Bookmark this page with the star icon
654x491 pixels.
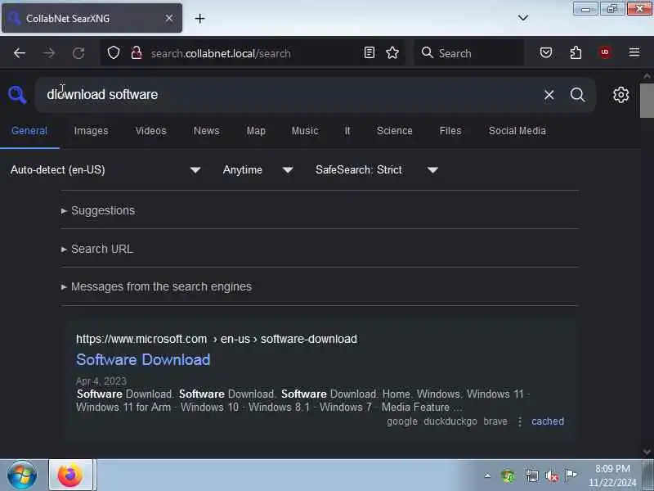(x=392, y=52)
